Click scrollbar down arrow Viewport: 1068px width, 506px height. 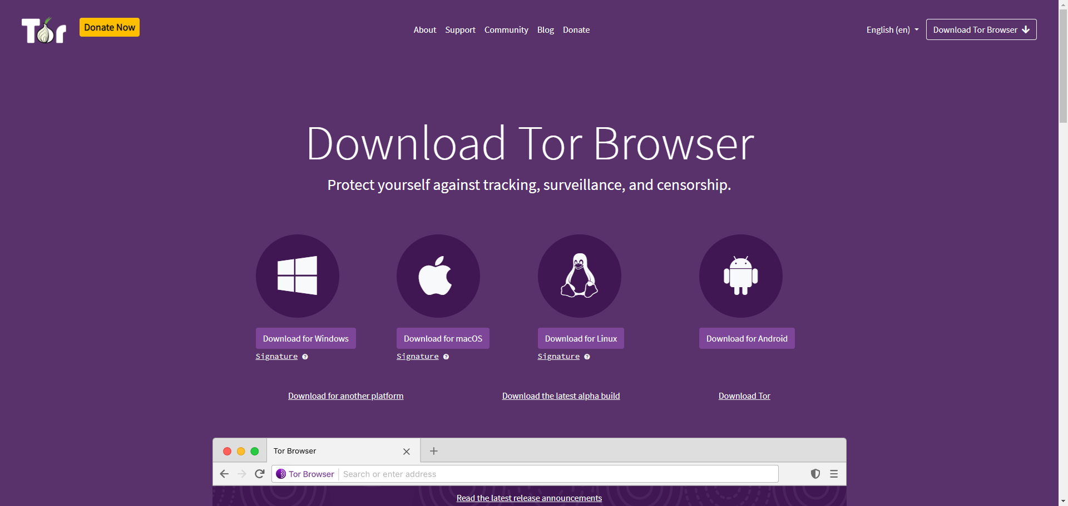click(1063, 502)
